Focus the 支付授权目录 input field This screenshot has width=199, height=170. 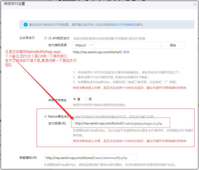[x=127, y=45]
